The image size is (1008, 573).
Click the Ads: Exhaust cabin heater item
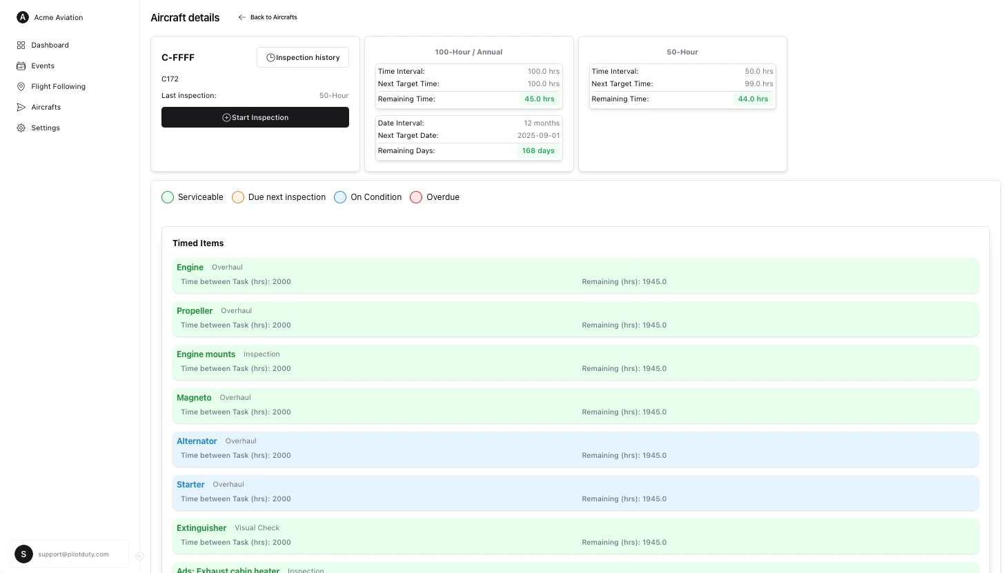575,567
